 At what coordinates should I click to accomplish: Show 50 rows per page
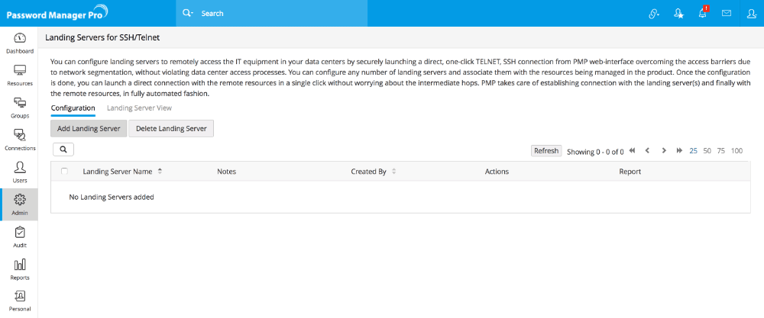tap(707, 151)
